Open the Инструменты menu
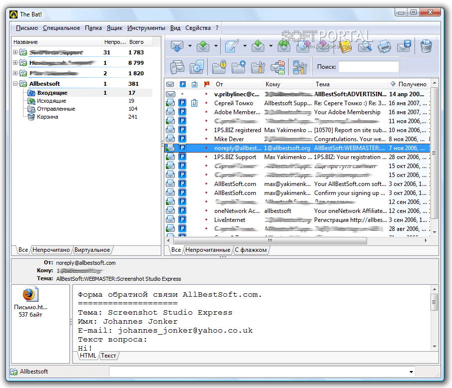Image resolution: width=452 pixels, height=388 pixels. coord(146,28)
